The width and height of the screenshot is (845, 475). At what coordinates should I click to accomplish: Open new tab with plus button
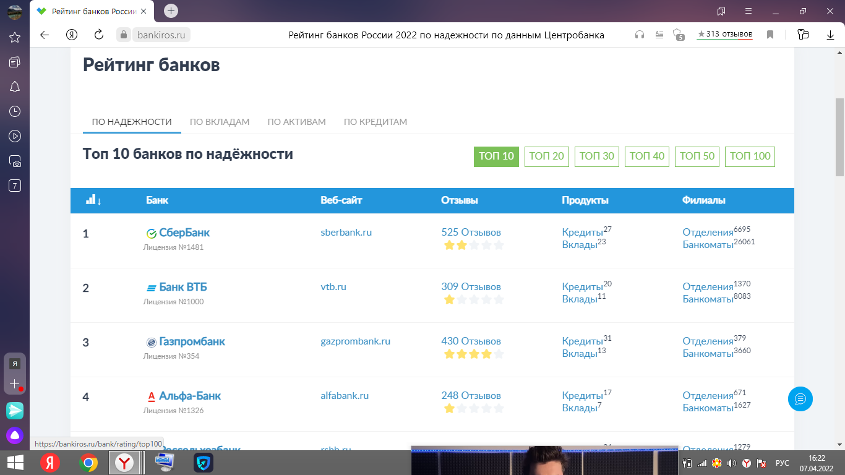click(171, 11)
